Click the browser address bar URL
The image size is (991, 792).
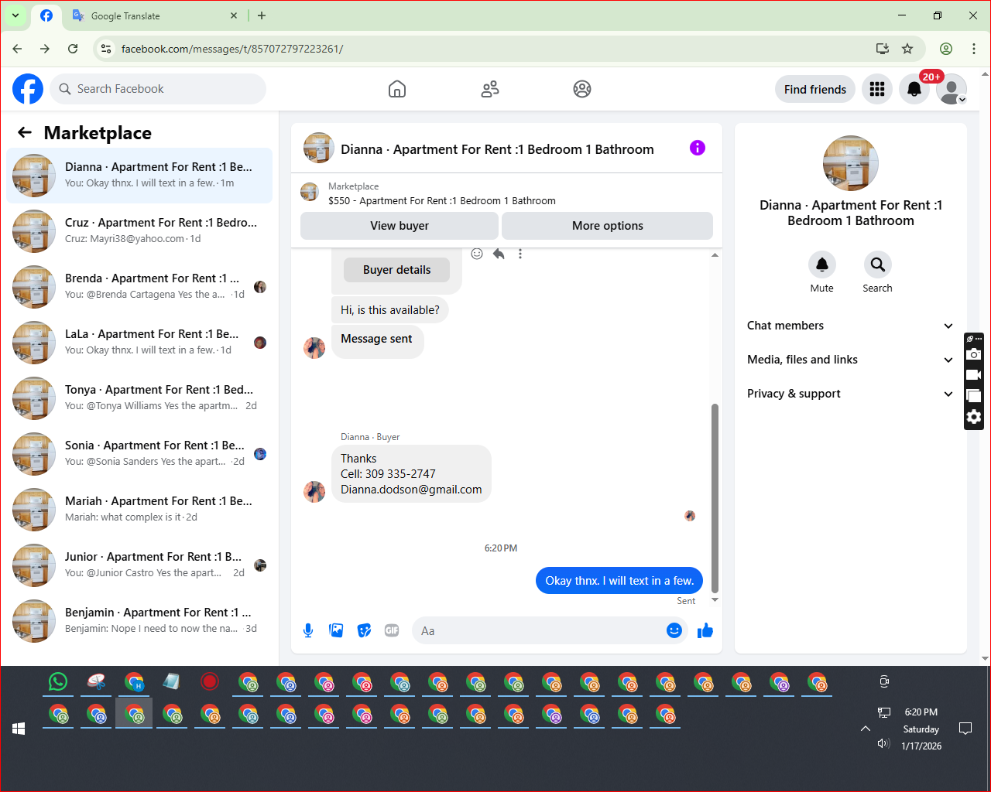[x=232, y=49]
